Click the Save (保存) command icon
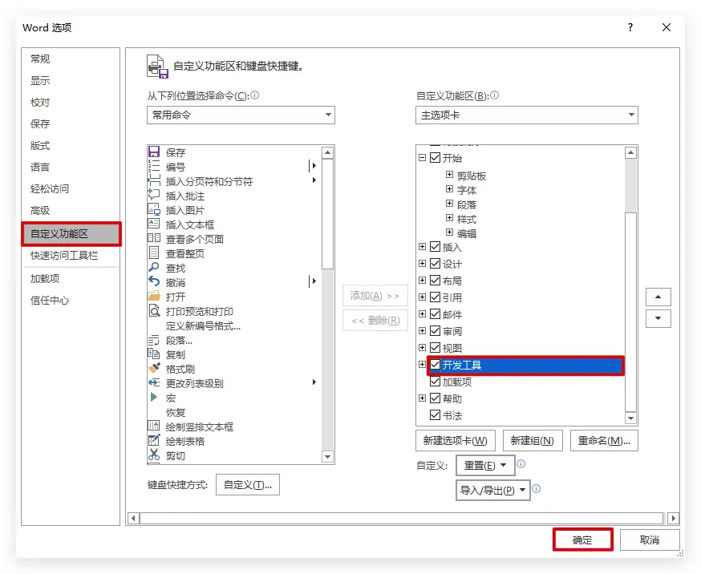Screen dimensions: 701x574 (x=154, y=152)
